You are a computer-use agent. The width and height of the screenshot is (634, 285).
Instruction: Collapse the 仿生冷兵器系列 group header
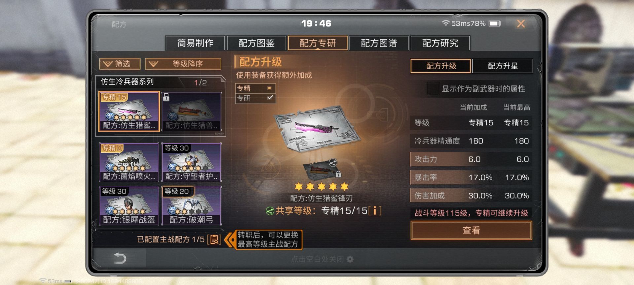[x=160, y=82]
